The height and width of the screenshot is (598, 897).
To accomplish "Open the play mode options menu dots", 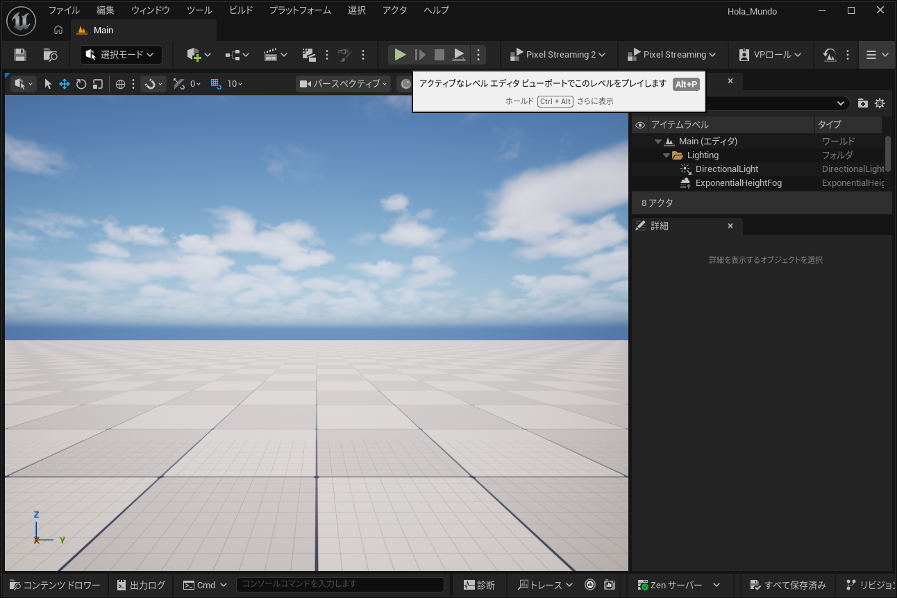I will click(x=478, y=55).
